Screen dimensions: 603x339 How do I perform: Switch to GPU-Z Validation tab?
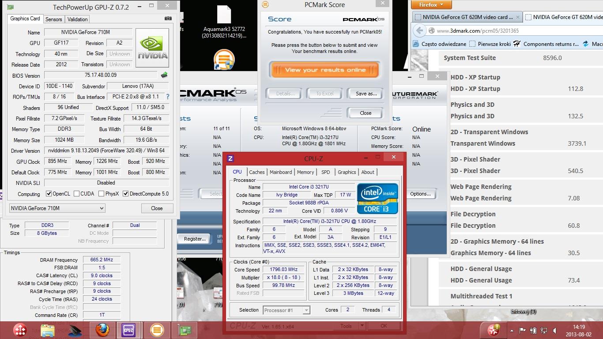point(78,19)
